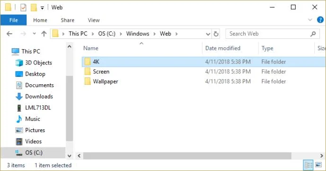Viewport: 326px width, 171px height.
Task: Open Documents in the navigation pane
Action: pos(39,85)
